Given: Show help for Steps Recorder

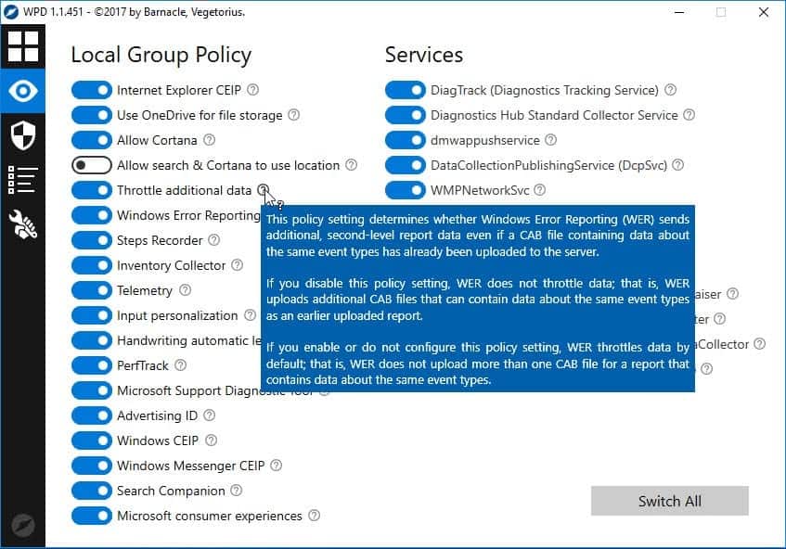Looking at the screenshot, I should point(213,240).
